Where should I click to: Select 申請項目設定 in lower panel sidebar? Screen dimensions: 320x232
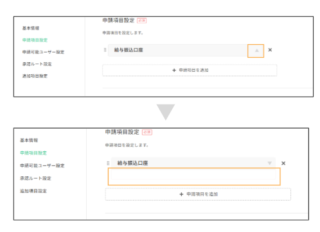33,153
